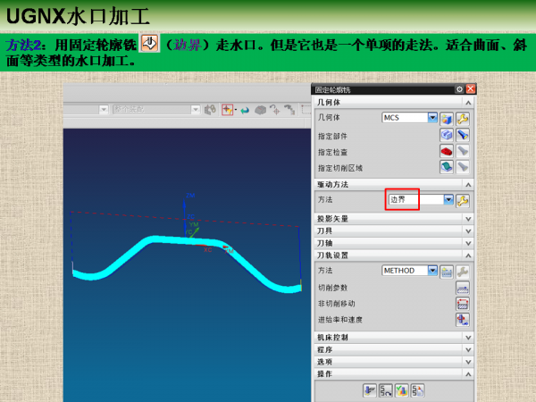
Task: Click the specify cut area (指定切削区域) icon
Action: coord(447,167)
